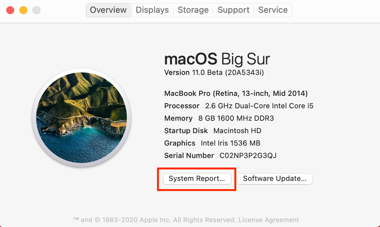The height and width of the screenshot is (227, 380).
Task: Click the Graphics Intel Iris line
Action: (x=212, y=143)
